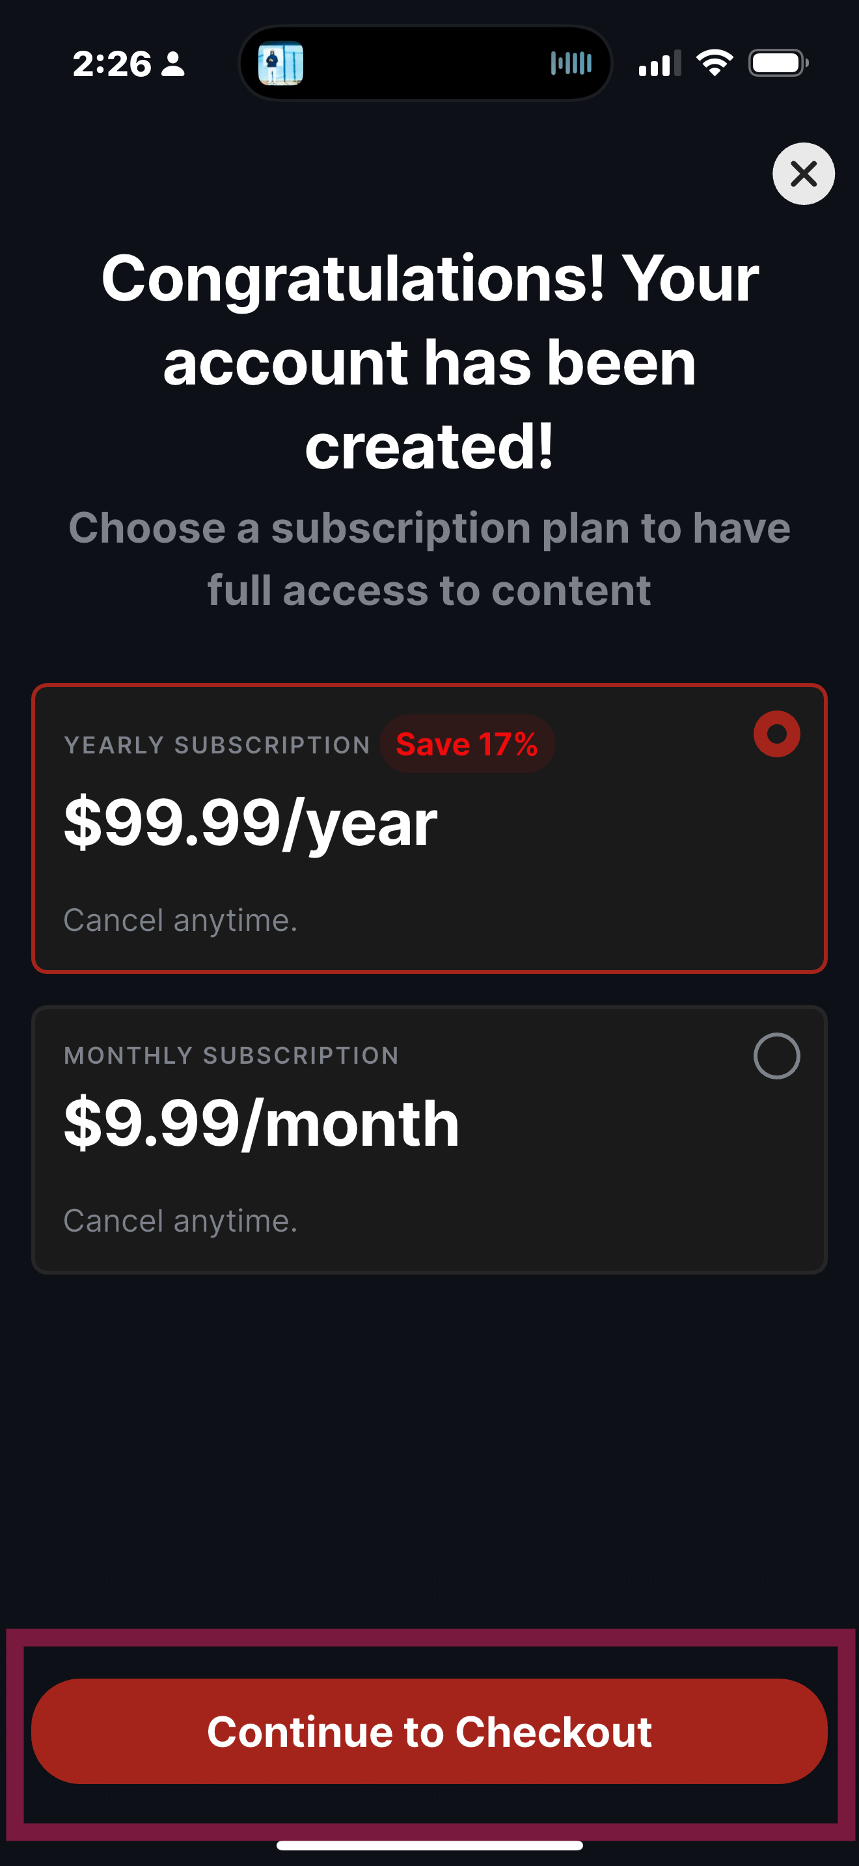Viewport: 859px width, 1866px height.
Task: Choose the $99.99/year plan price
Action: [251, 822]
